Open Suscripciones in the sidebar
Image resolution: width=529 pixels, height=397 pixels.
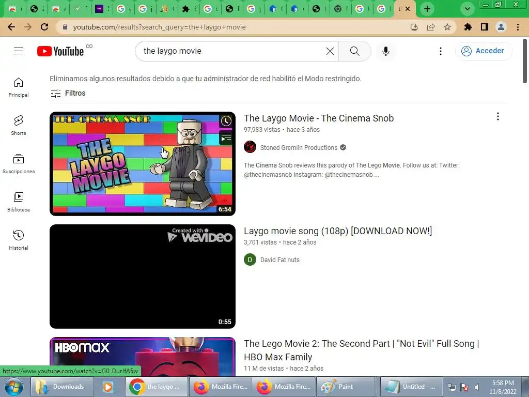coord(19,163)
